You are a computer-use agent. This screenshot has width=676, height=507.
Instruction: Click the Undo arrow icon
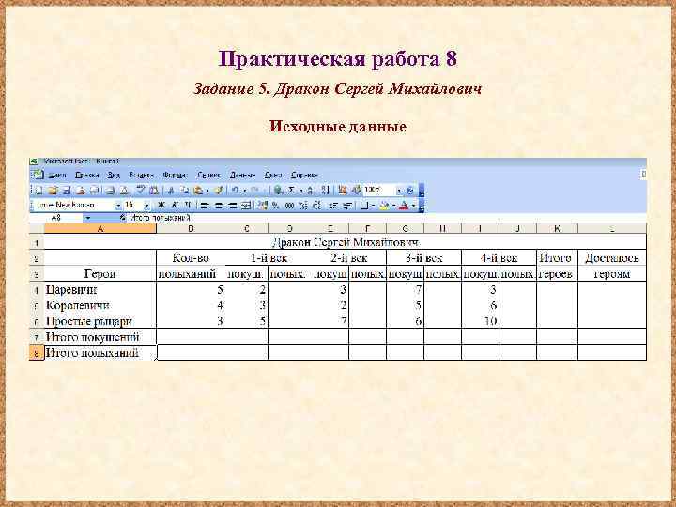pos(236,190)
